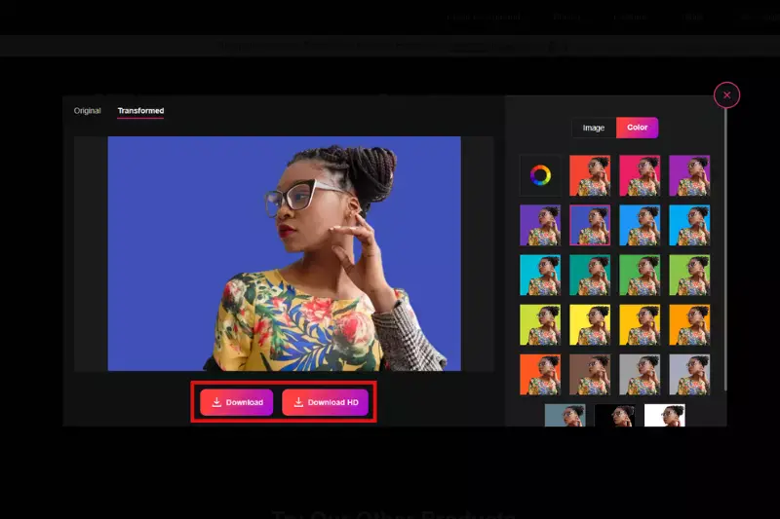
Task: Select the lime yellow-green background swatch
Action: tap(540, 324)
